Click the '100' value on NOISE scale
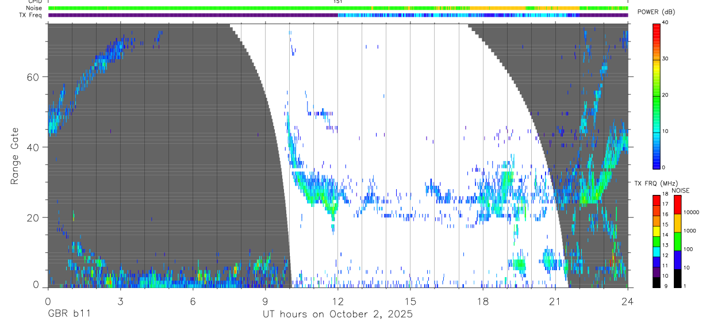 click(x=689, y=250)
